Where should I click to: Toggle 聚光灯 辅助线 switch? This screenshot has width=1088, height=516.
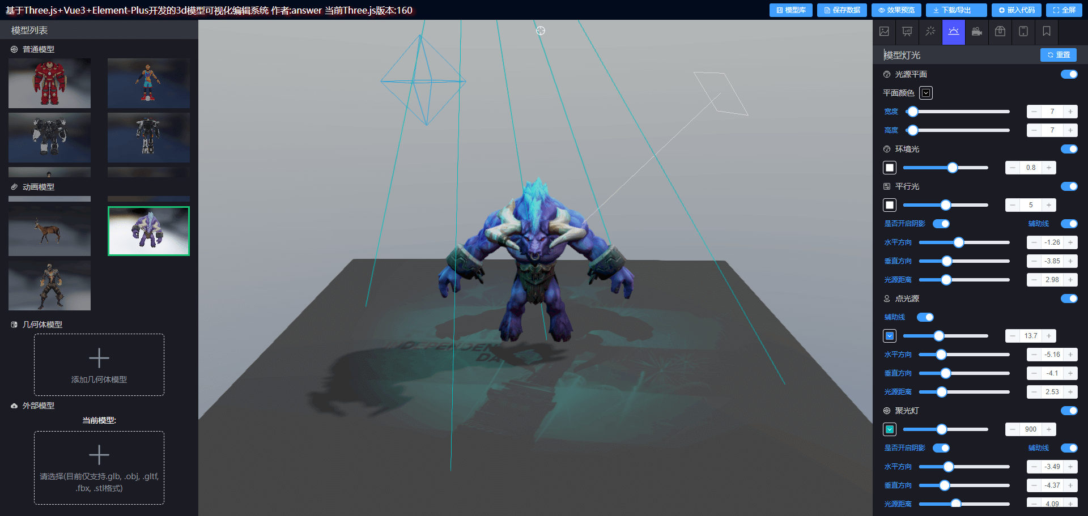[1069, 448]
